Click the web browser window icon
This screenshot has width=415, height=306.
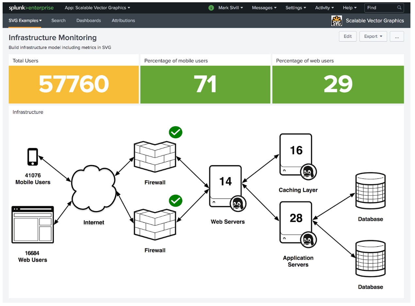coord(33,224)
